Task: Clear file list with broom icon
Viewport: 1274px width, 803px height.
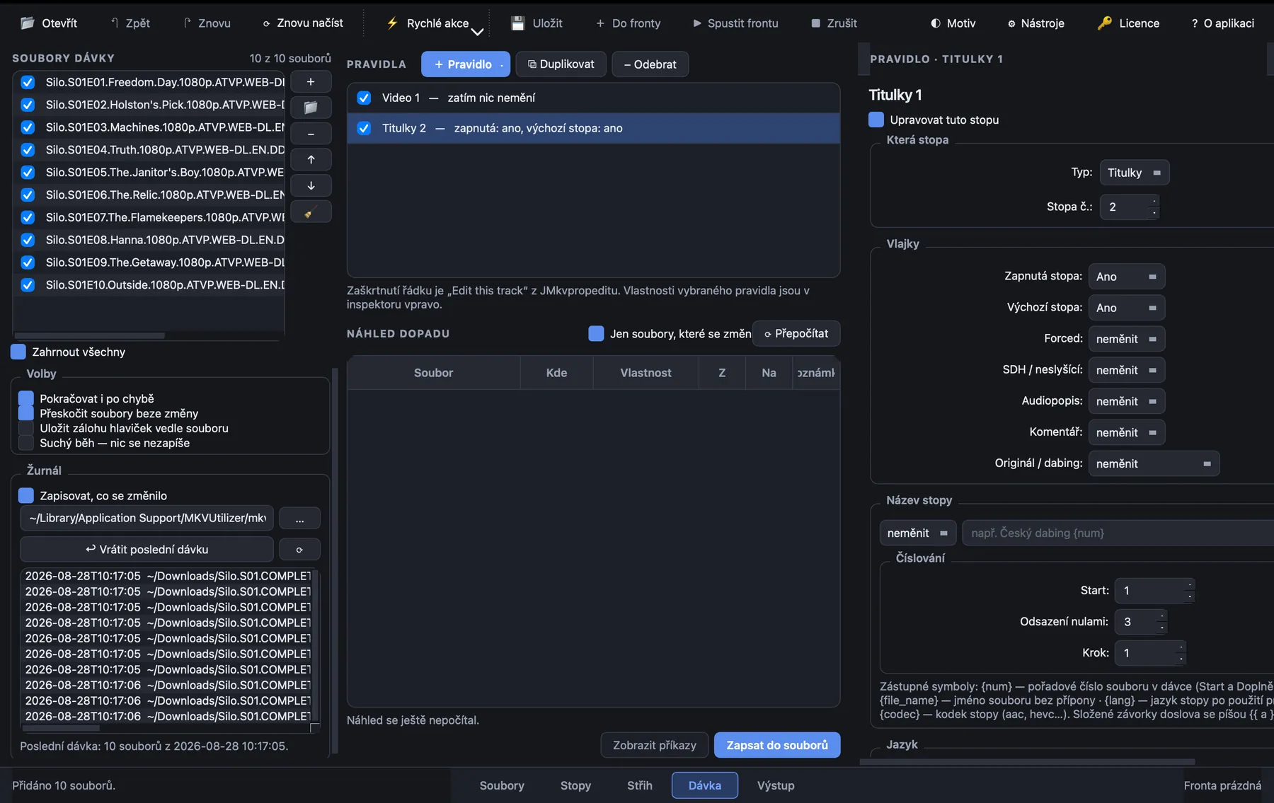Action: [x=311, y=212]
